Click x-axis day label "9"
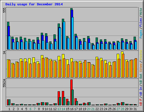 click(x=43, y=109)
